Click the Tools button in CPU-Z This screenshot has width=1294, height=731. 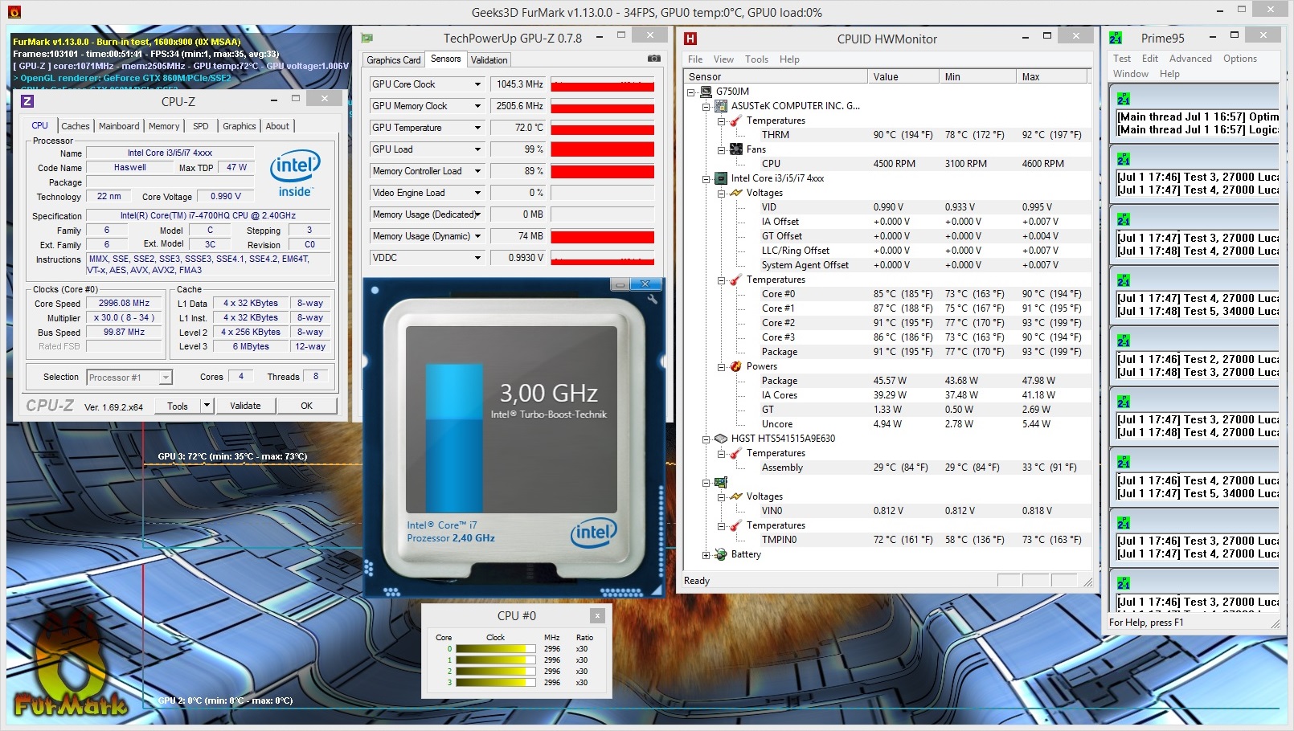click(178, 406)
